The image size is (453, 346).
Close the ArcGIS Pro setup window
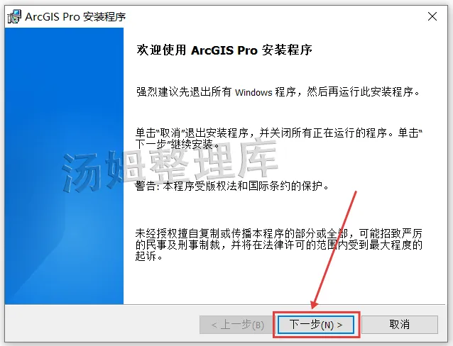(x=432, y=16)
